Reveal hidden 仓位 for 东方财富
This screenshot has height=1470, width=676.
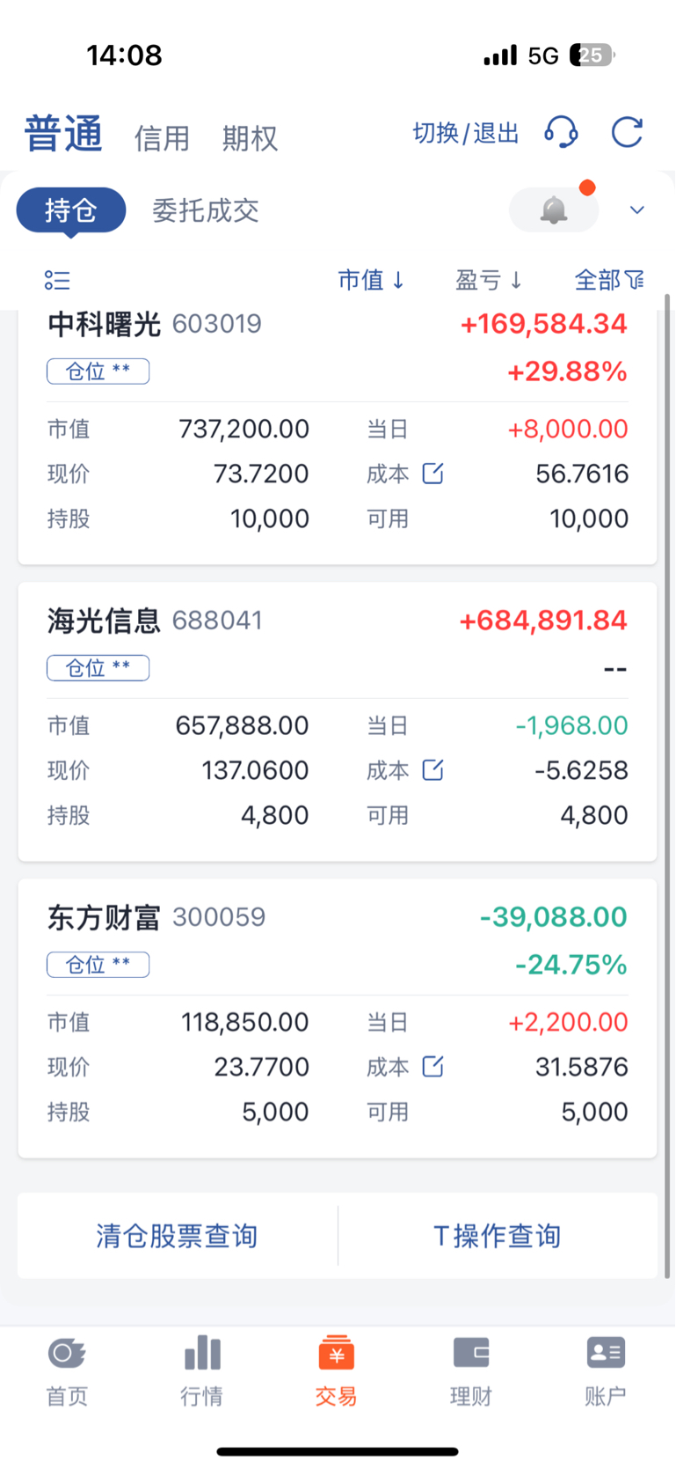[98, 965]
